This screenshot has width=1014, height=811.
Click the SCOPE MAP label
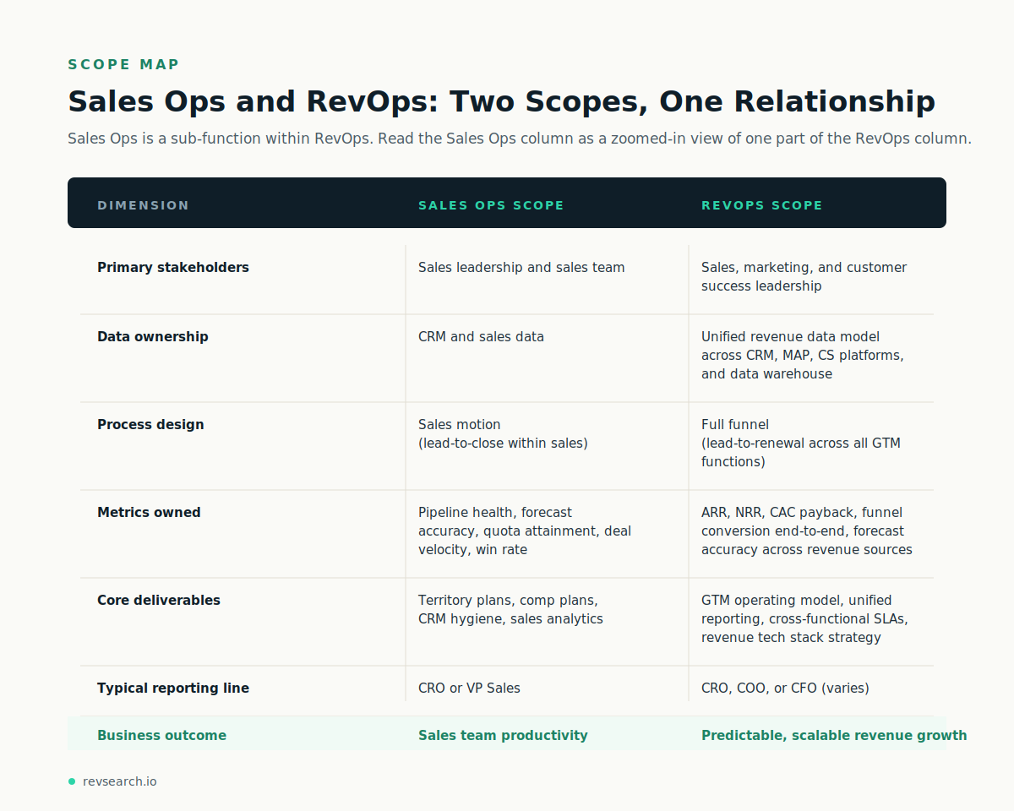[x=123, y=63]
